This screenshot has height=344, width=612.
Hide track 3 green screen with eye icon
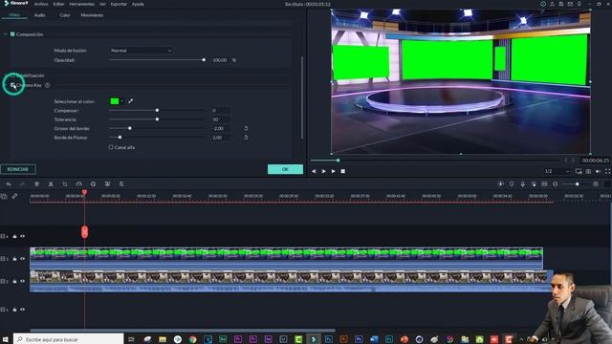click(23, 259)
